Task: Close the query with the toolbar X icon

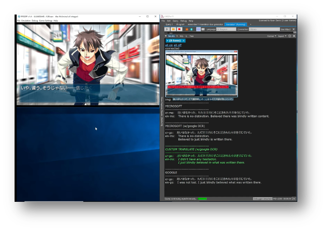Action: [294, 29]
